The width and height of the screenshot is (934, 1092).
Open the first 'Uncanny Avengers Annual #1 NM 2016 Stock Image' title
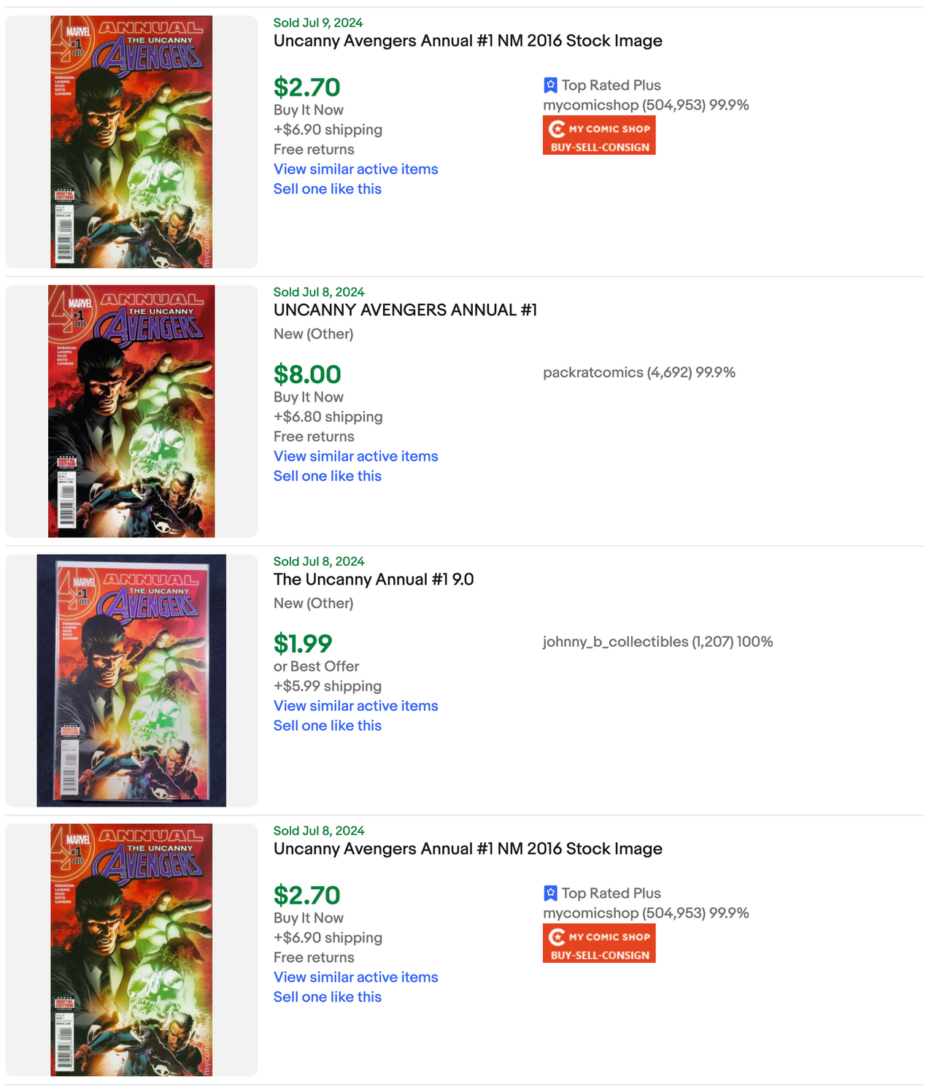468,41
